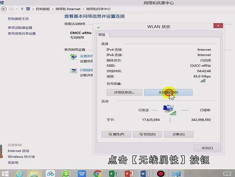
Task: Open recent locations dropdown next to Forward arrow
Action: tap(17, 9)
